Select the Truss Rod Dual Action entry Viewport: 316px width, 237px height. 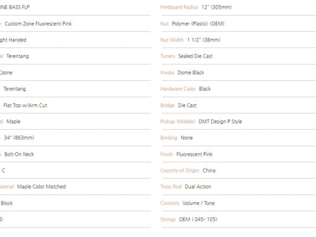click(238, 187)
